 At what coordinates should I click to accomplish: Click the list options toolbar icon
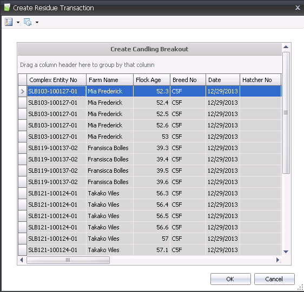[x=9, y=22]
